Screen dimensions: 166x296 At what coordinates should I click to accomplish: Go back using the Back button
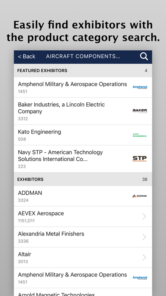[27, 57]
